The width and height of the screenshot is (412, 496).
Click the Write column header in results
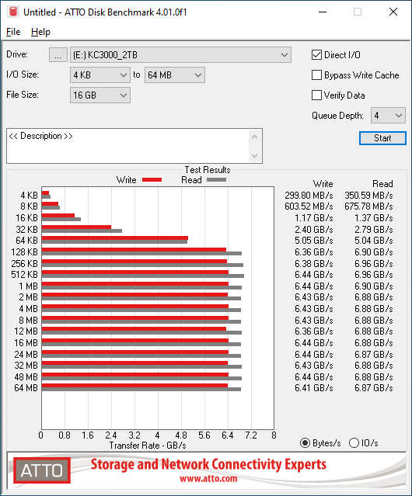coord(323,184)
